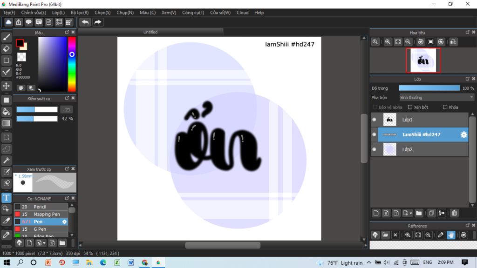The image size is (477, 268).
Task: Click the foreground black color swatch
Action: (x=20, y=43)
